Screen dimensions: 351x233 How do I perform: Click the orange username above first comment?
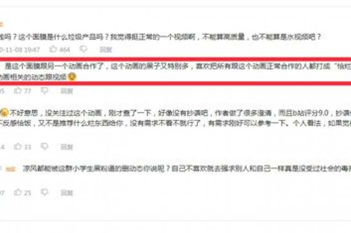pyautogui.click(x=1, y=24)
